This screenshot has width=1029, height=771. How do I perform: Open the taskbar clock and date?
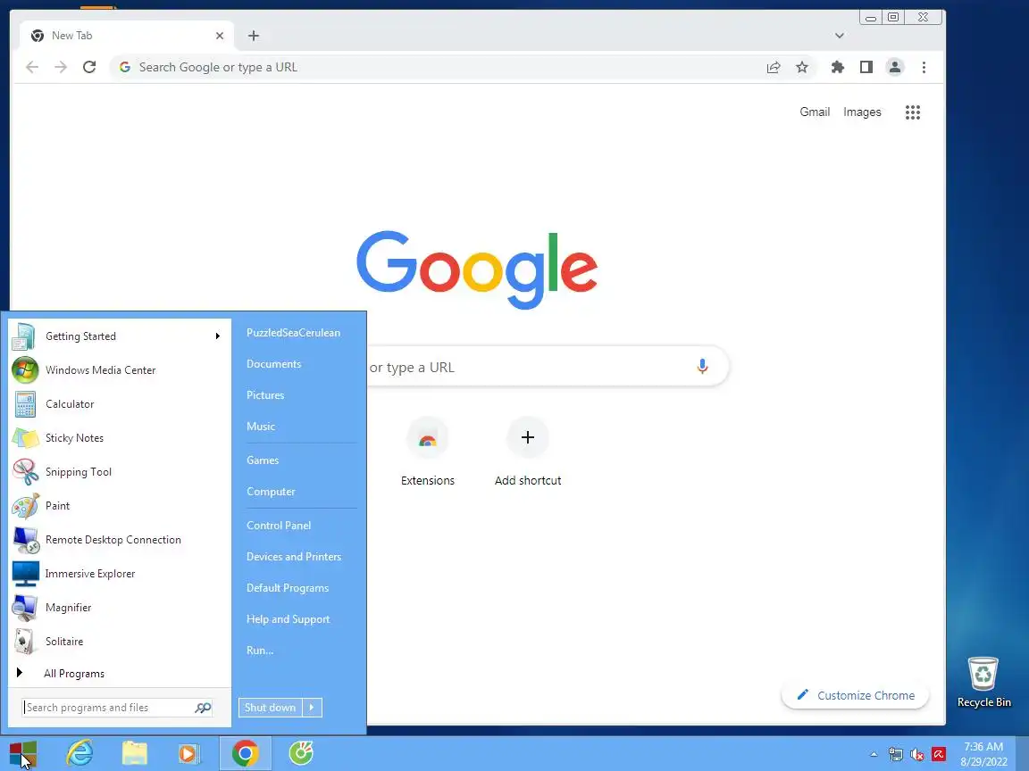[983, 754]
